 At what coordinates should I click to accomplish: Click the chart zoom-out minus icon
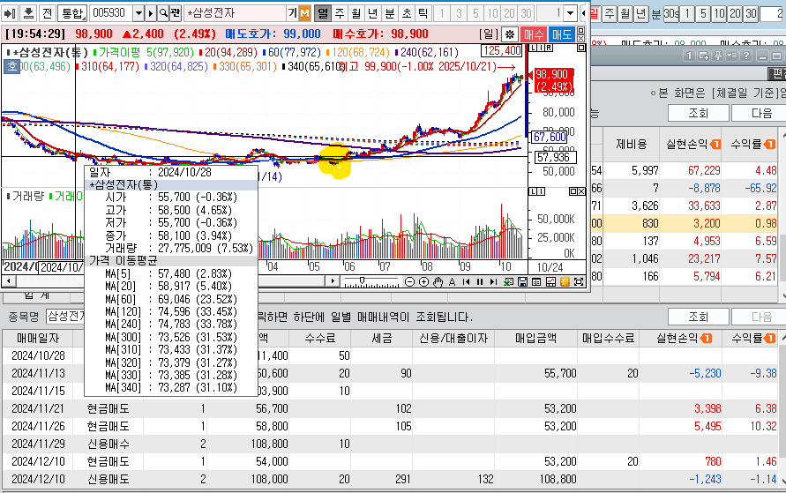pyautogui.click(x=410, y=281)
